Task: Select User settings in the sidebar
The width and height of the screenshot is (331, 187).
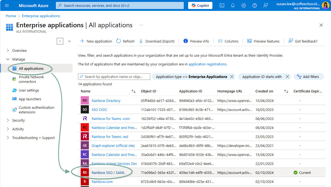Action: tap(29, 90)
